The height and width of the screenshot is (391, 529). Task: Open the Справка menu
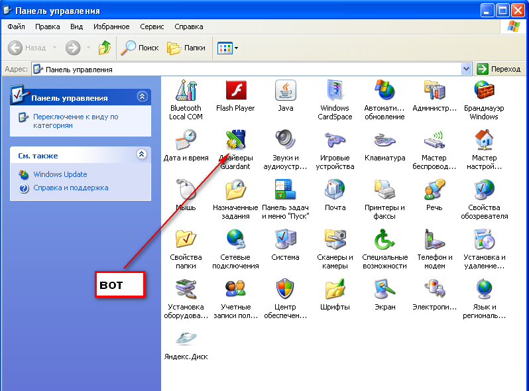point(188,27)
